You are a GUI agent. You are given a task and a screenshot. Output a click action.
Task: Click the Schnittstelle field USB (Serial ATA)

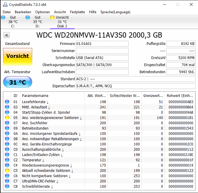coord(102,58)
